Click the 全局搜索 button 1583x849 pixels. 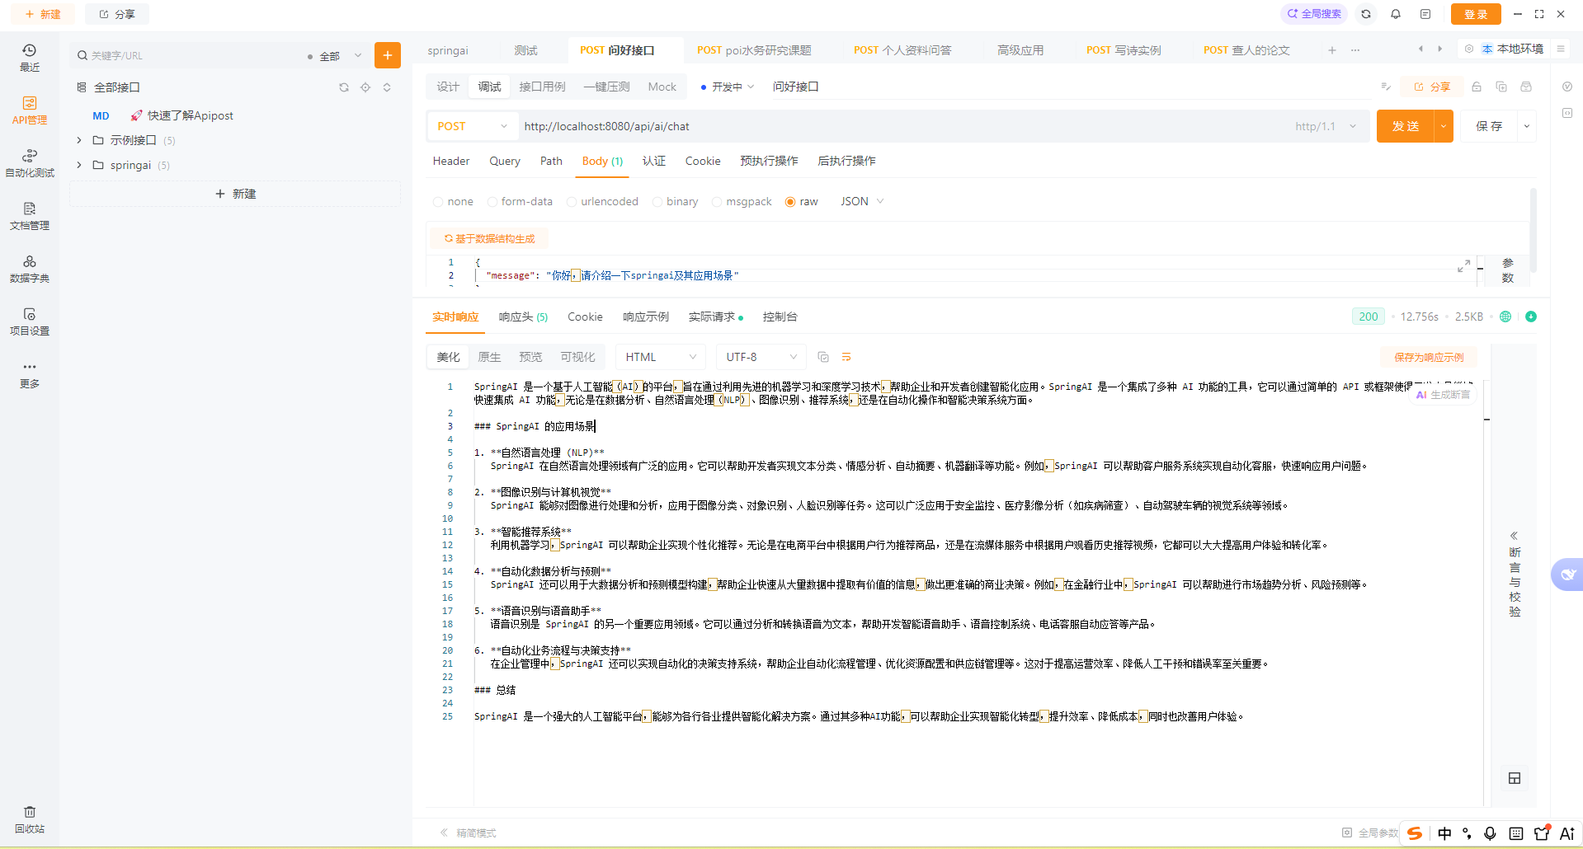point(1314,14)
